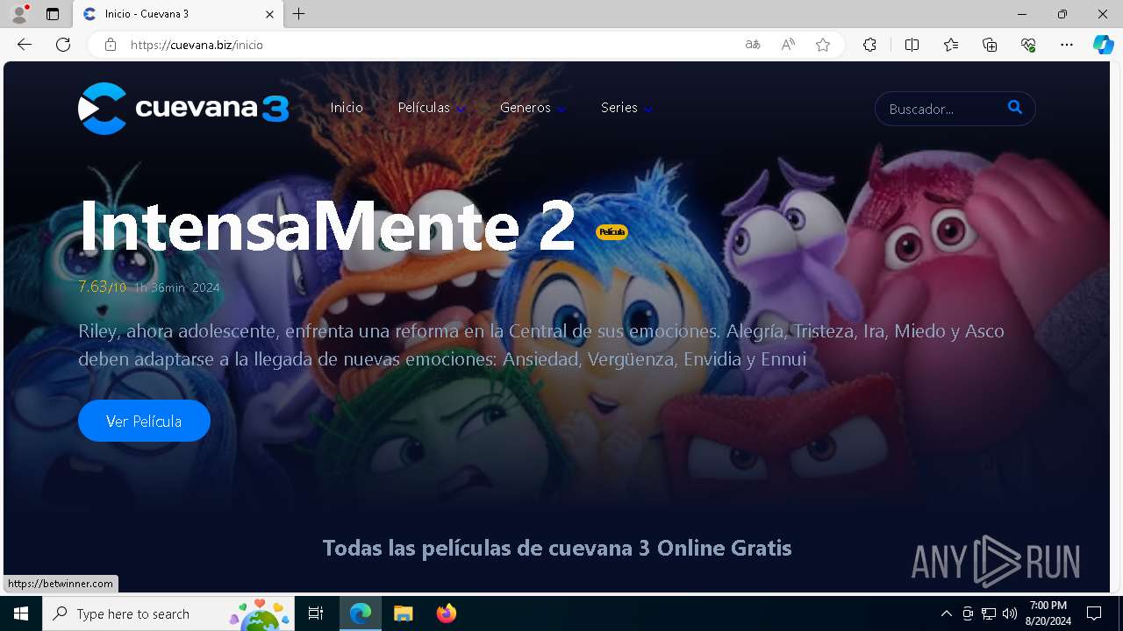Show hidden tray icons chevron
Screen dimensions: 1123x631
tap(947, 613)
